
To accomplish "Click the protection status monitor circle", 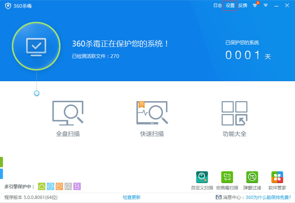I will [36, 46].
